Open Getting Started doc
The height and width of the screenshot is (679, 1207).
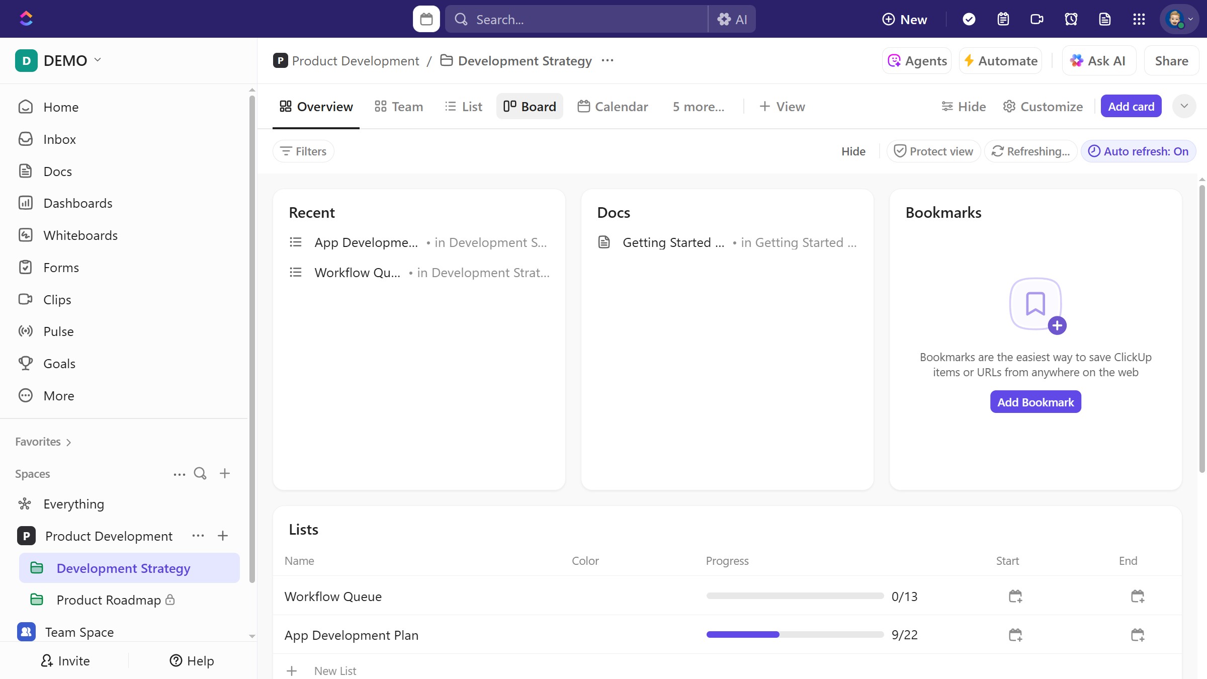(727, 242)
